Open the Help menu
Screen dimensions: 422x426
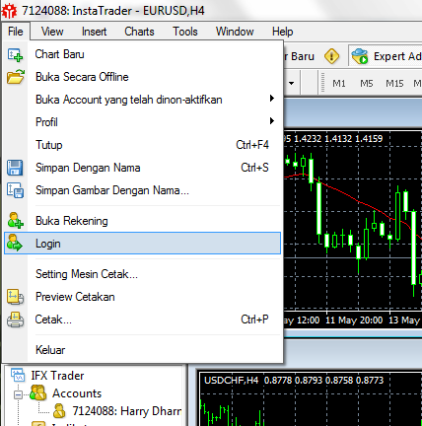(282, 32)
